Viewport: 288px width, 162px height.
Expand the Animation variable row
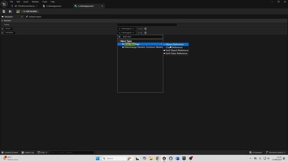click(x=2, y=33)
